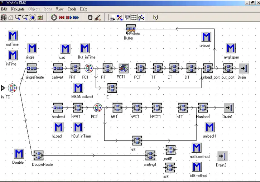Select the FC2 flow control object
This screenshot has width=260, height=182.
[x=98, y=108]
